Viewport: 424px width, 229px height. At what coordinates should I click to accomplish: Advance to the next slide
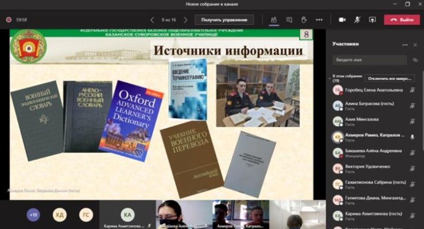coord(186,20)
